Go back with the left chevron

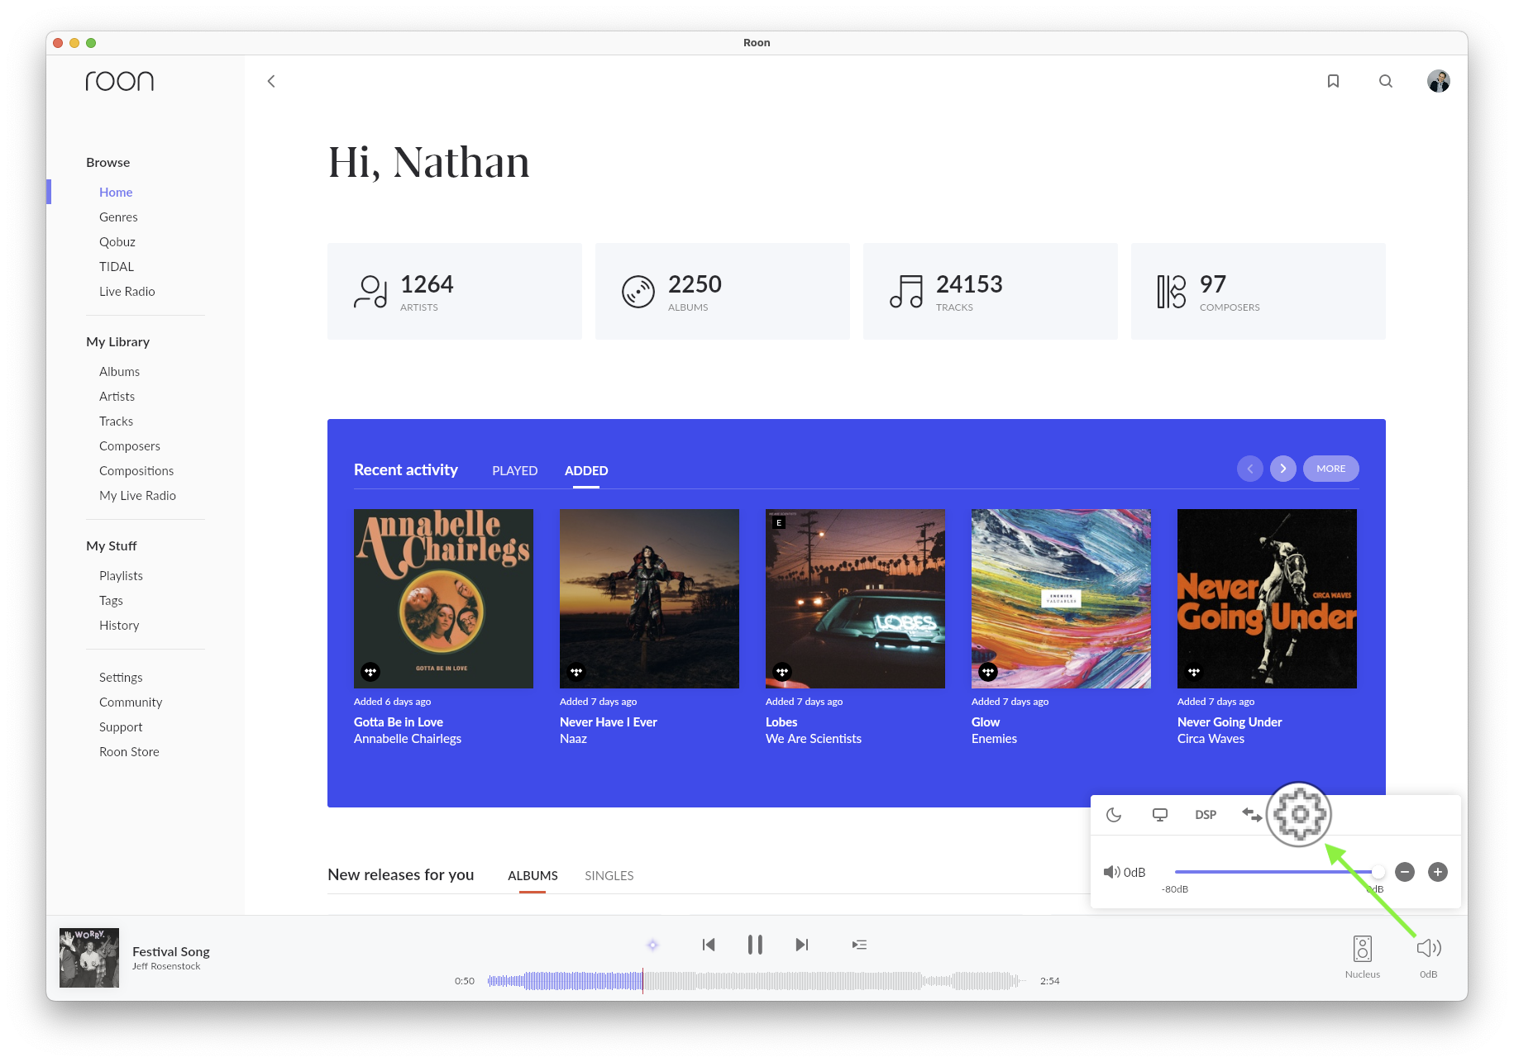[x=271, y=81]
